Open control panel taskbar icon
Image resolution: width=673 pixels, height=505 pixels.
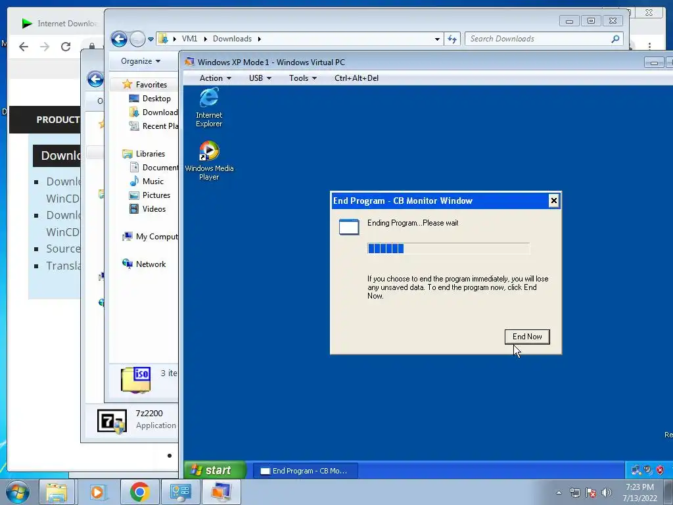click(180, 492)
